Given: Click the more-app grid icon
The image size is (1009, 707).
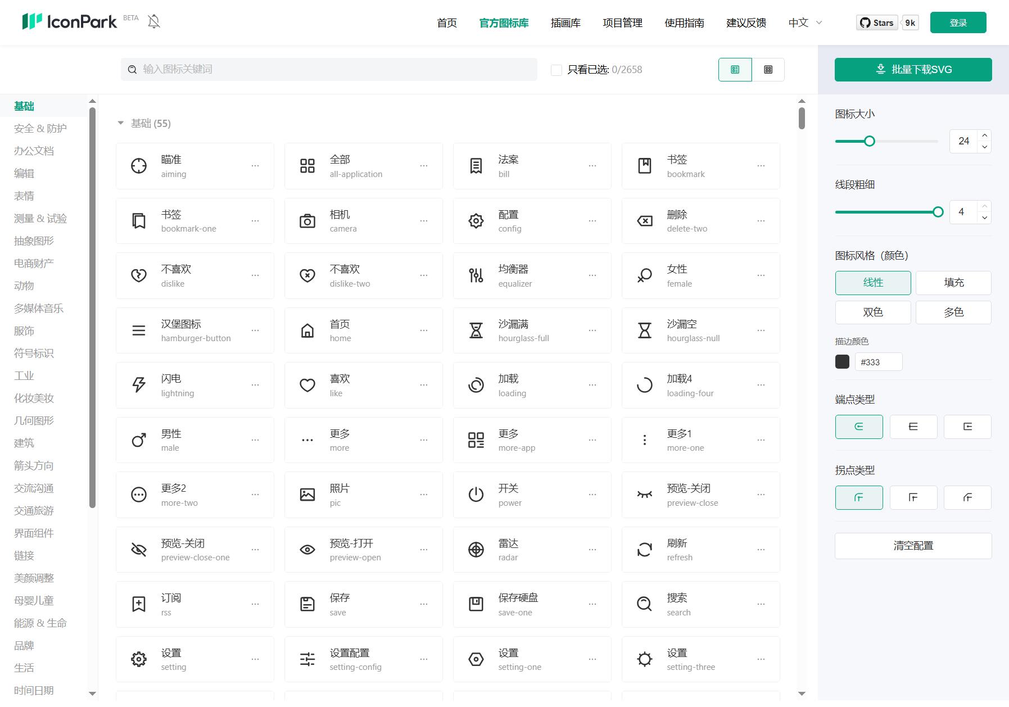Looking at the screenshot, I should click(x=476, y=440).
